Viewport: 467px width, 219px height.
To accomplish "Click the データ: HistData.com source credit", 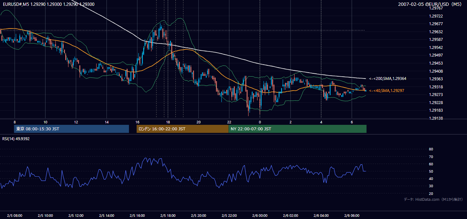I will [433, 199].
